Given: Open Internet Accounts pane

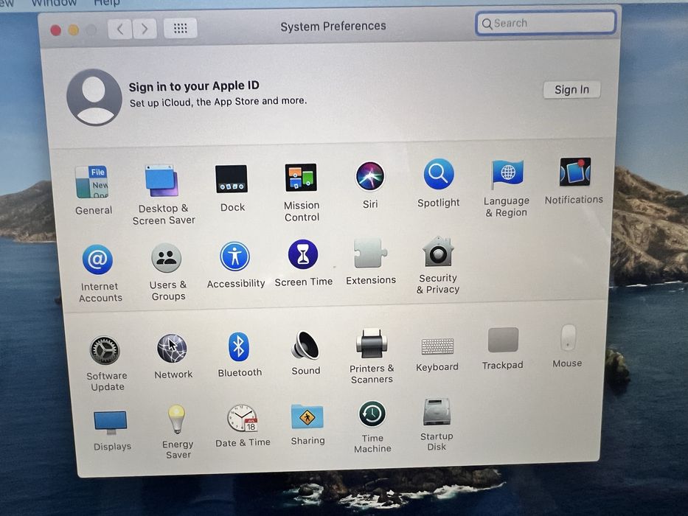Looking at the screenshot, I should click(100, 273).
